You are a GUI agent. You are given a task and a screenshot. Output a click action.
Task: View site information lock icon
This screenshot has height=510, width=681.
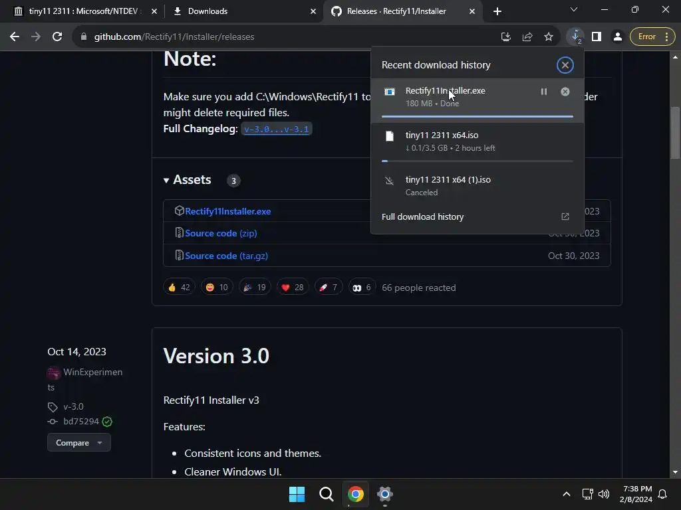pos(84,37)
